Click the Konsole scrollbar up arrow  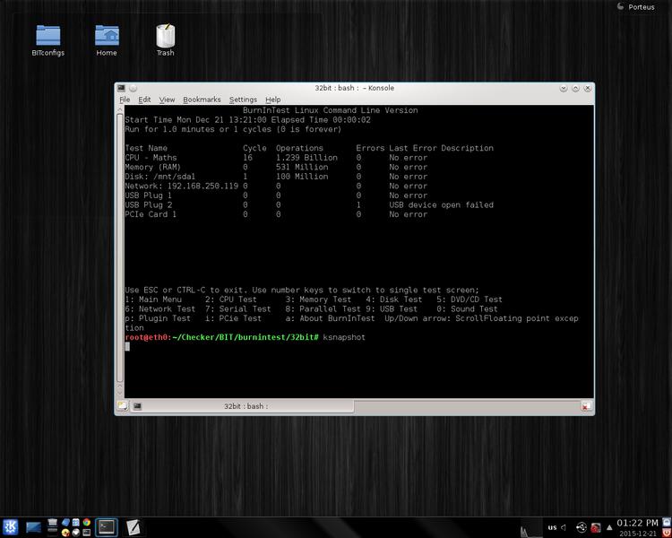[x=119, y=109]
